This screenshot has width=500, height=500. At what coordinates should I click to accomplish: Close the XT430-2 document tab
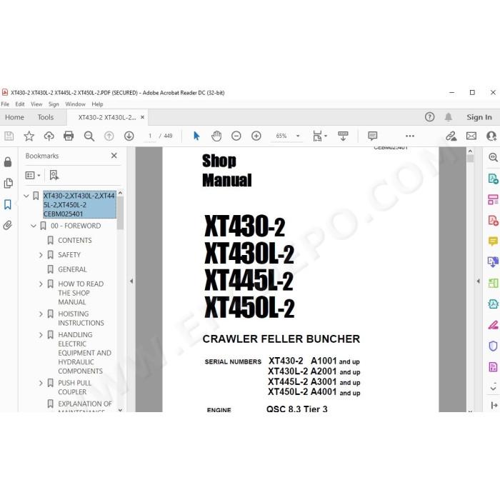tap(143, 117)
